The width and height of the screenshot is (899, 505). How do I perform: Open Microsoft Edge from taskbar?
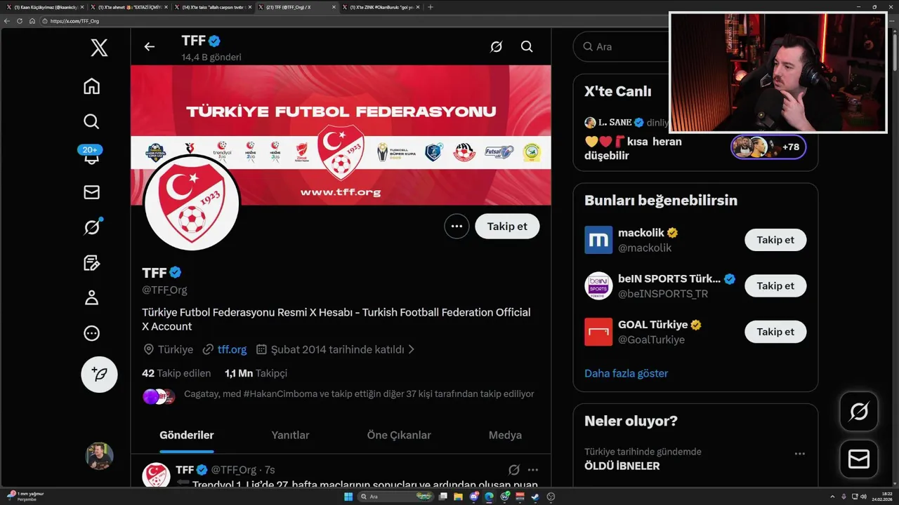(490, 497)
